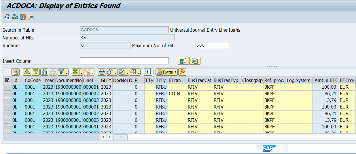Click the Details text button
The image size is (356, 154).
pyautogui.click(x=167, y=72)
